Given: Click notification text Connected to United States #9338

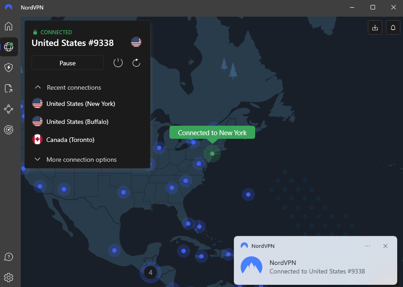Looking at the screenshot, I should pyautogui.click(x=317, y=271).
